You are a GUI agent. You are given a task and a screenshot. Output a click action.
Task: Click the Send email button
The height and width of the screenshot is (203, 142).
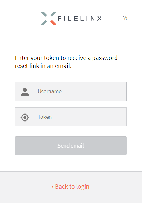[71, 146]
